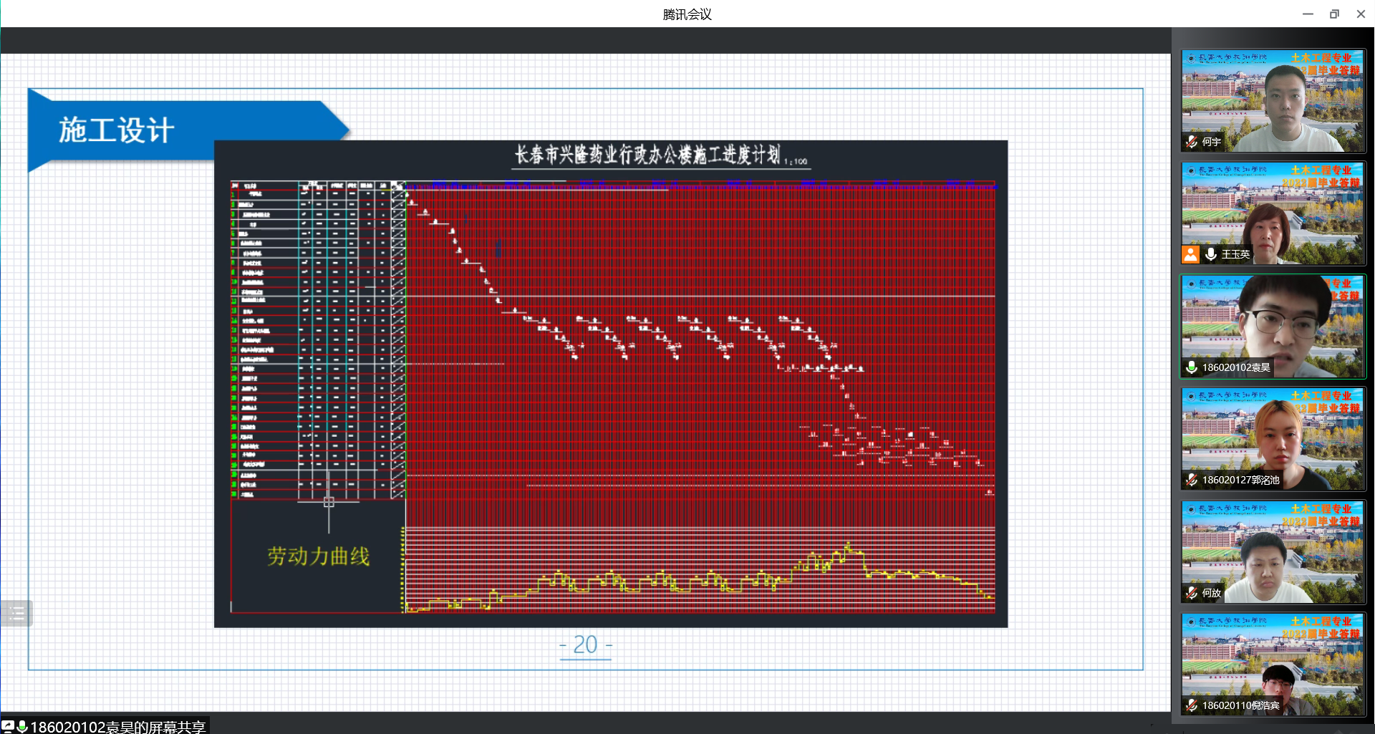Image resolution: width=1375 pixels, height=734 pixels.
Task: Select 何宇's video thumbnail
Action: point(1273,100)
